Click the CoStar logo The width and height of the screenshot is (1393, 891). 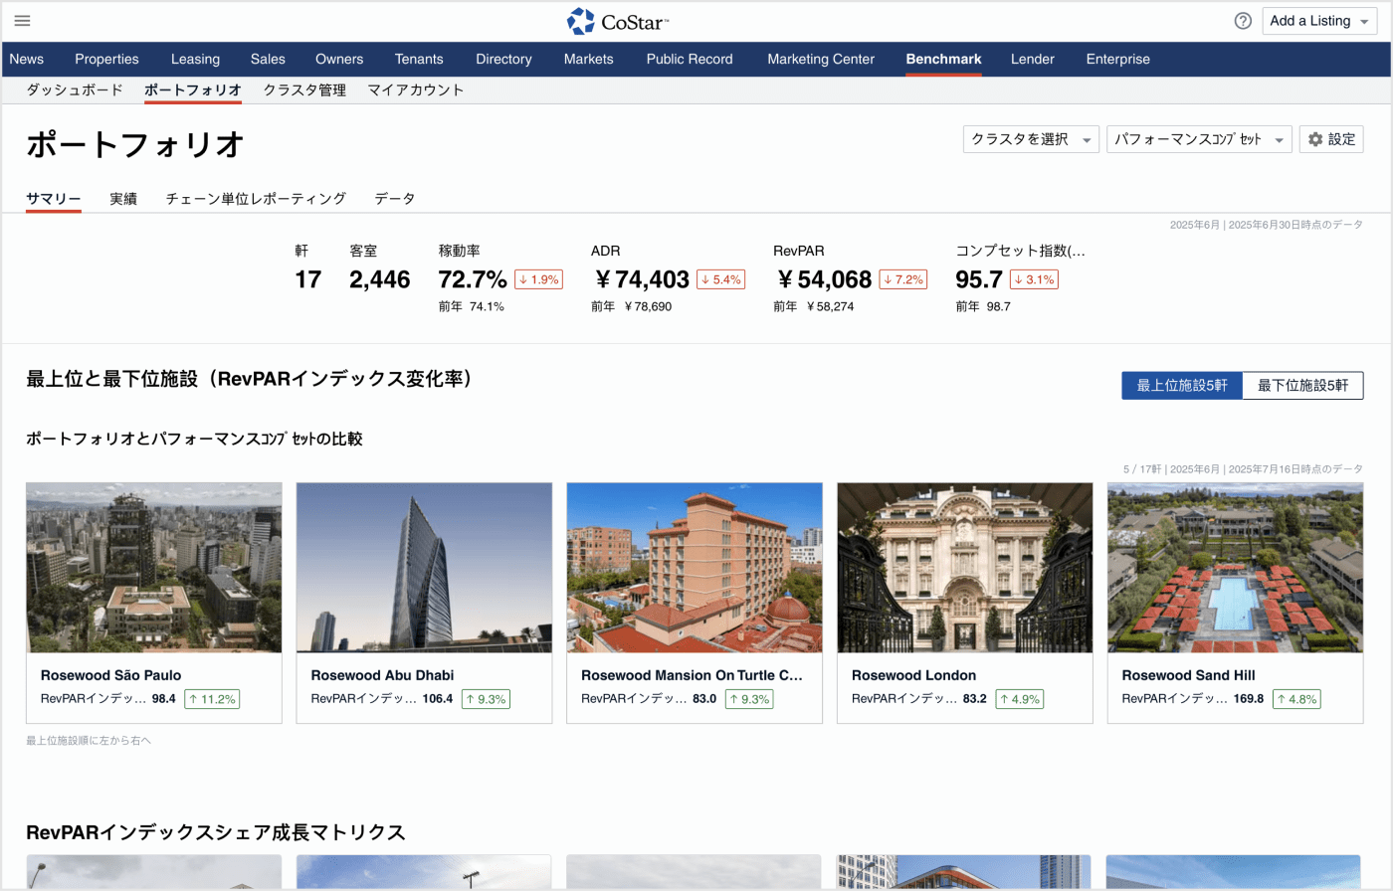click(617, 21)
